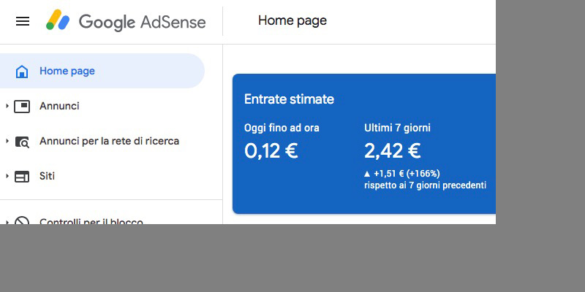Expand the Siti section arrow
The image size is (585, 292).
[x=7, y=176]
